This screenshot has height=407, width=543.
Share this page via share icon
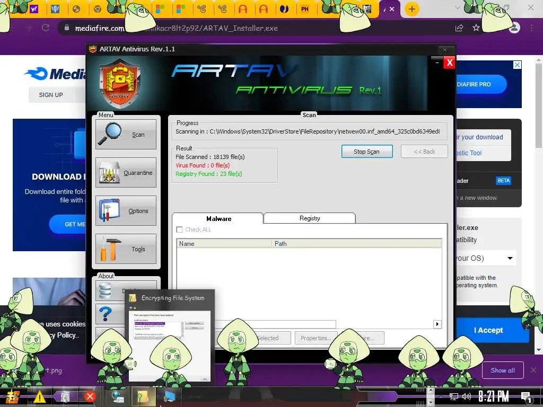(459, 28)
